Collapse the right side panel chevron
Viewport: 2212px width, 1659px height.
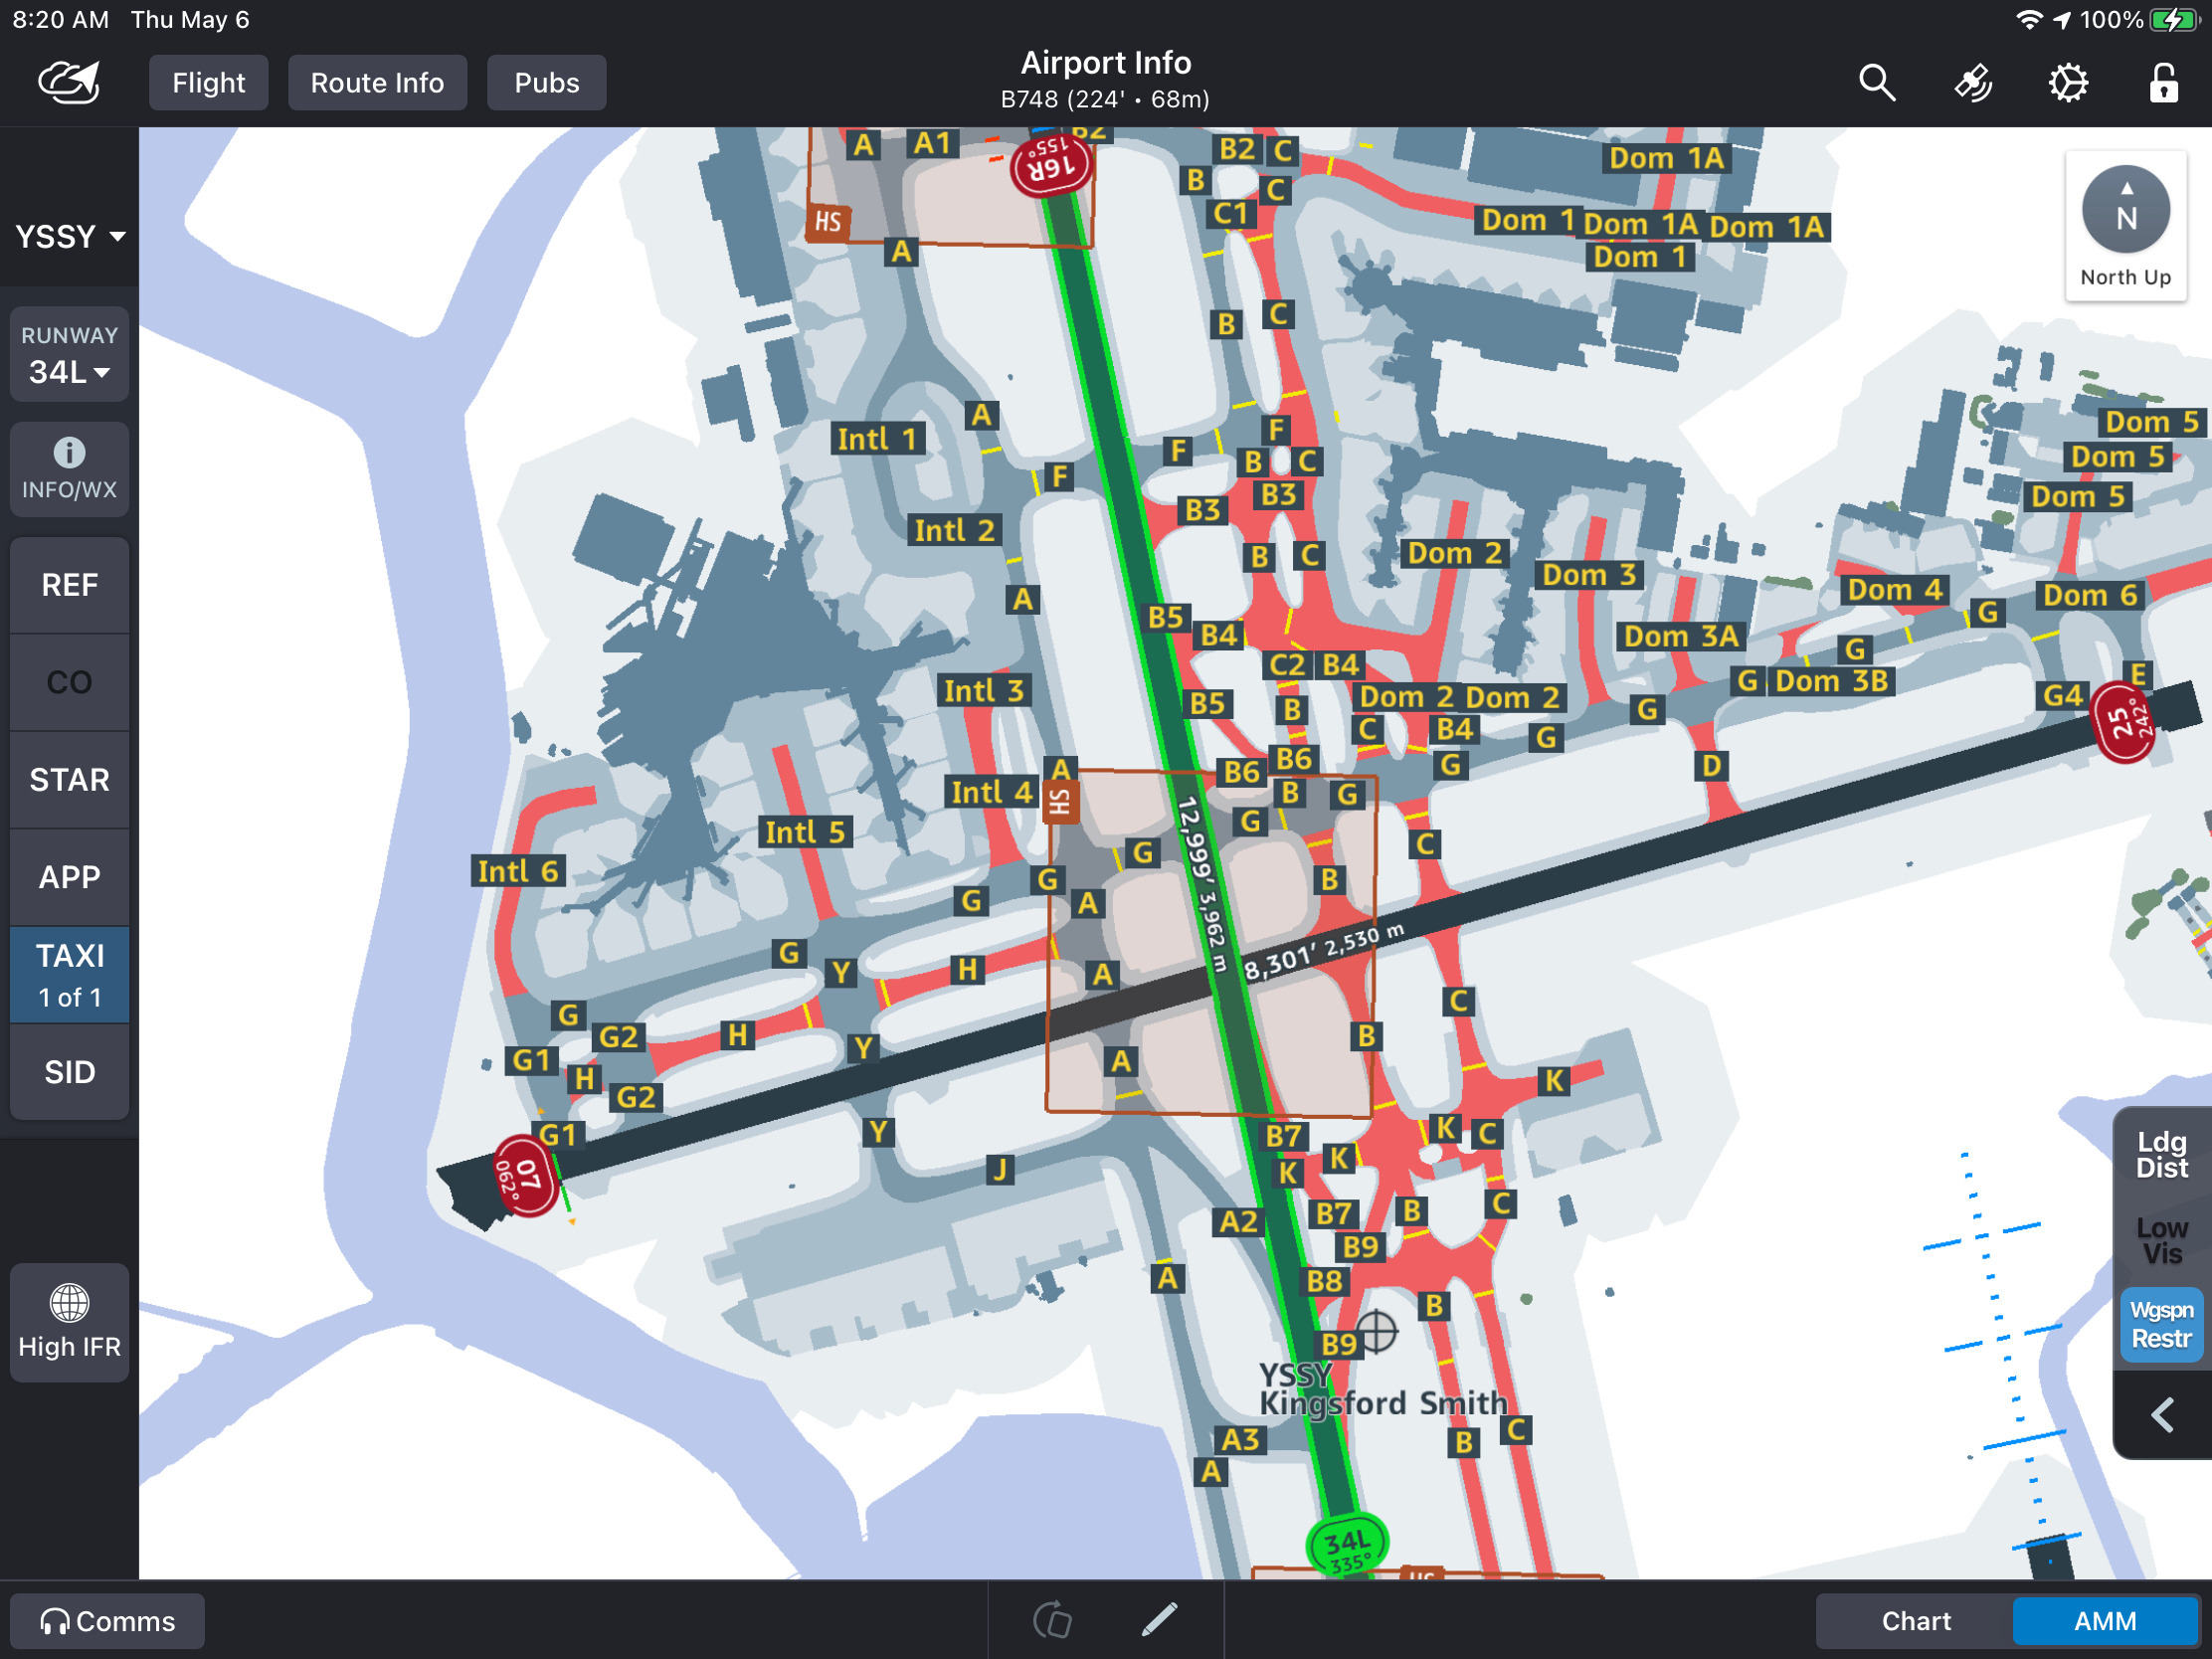click(x=2161, y=1415)
